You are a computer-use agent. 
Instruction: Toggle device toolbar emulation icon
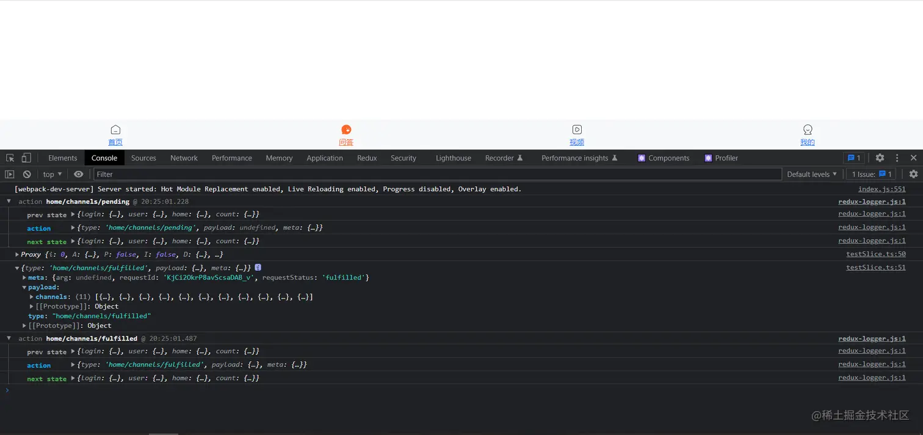click(26, 158)
